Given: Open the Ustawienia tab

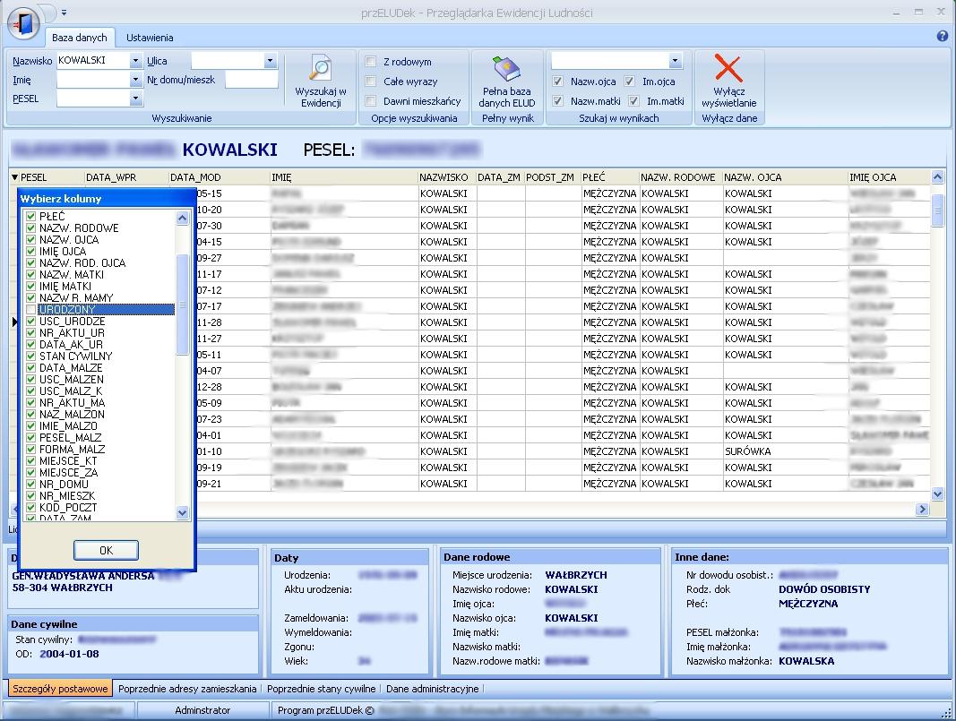Looking at the screenshot, I should [x=150, y=38].
